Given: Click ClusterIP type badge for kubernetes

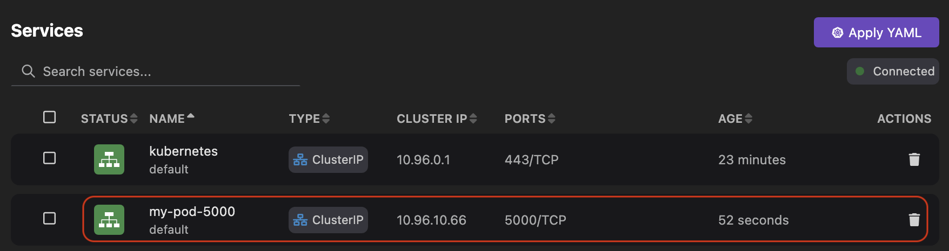Looking at the screenshot, I should pos(328,159).
